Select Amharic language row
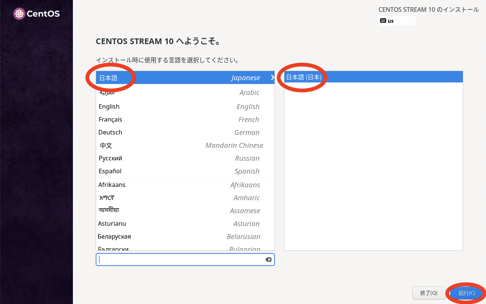This screenshot has height=304, width=486. tap(185, 198)
